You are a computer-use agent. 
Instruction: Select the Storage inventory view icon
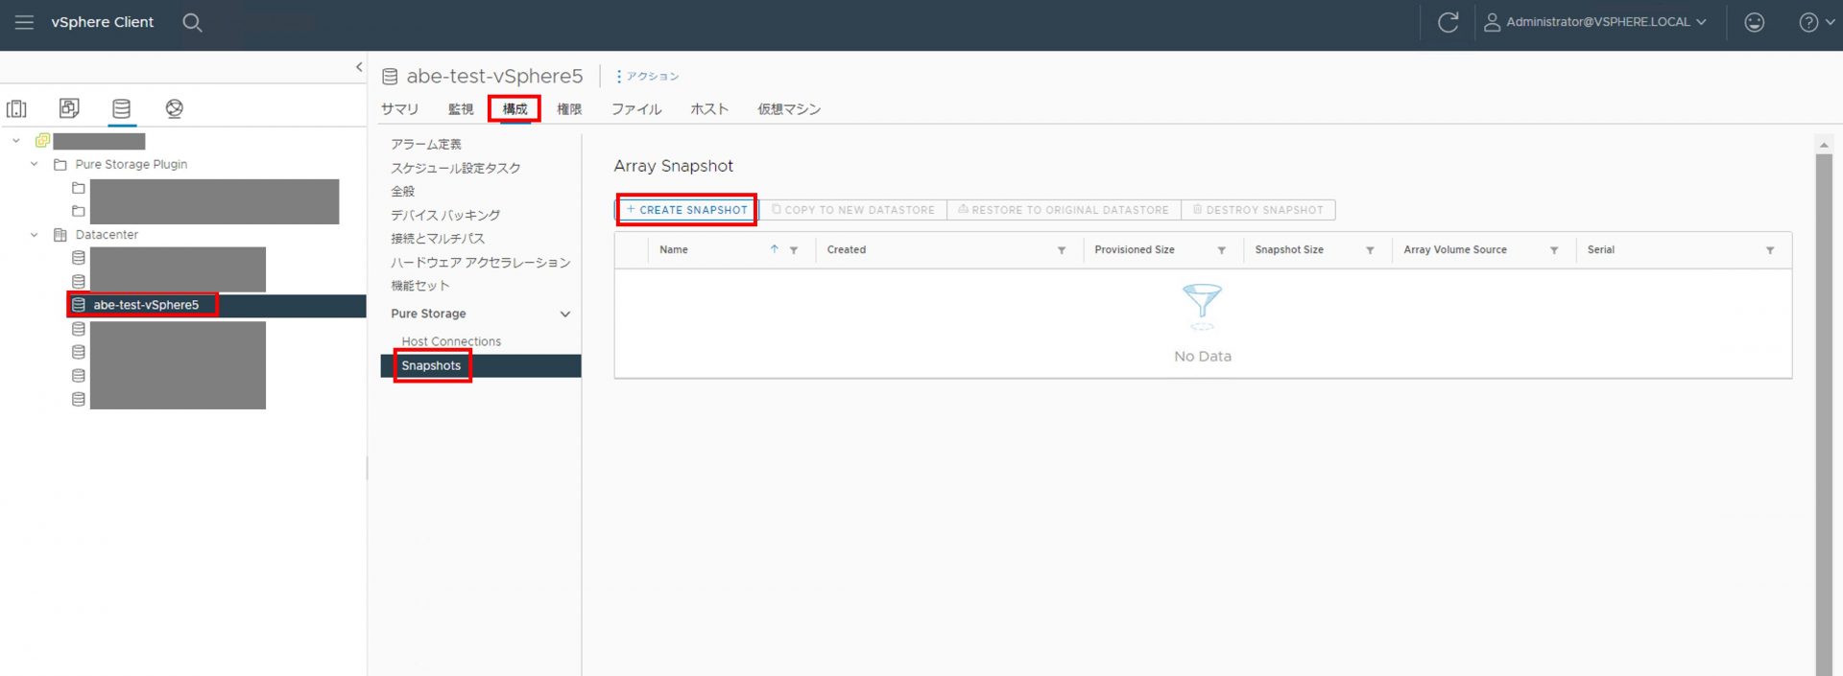[121, 108]
